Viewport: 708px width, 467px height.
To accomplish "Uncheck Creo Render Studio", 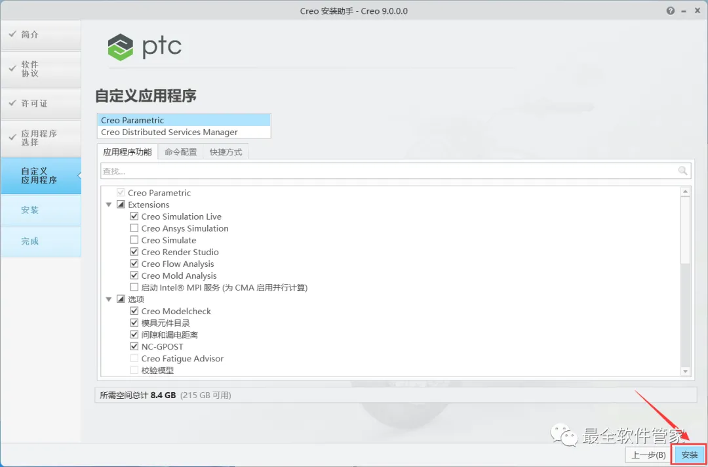I will tap(134, 252).
